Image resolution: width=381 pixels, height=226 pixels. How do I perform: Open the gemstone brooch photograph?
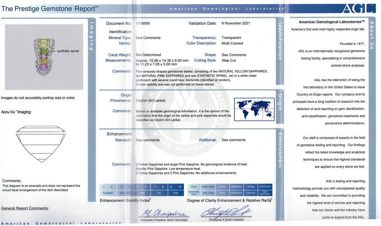44,57
